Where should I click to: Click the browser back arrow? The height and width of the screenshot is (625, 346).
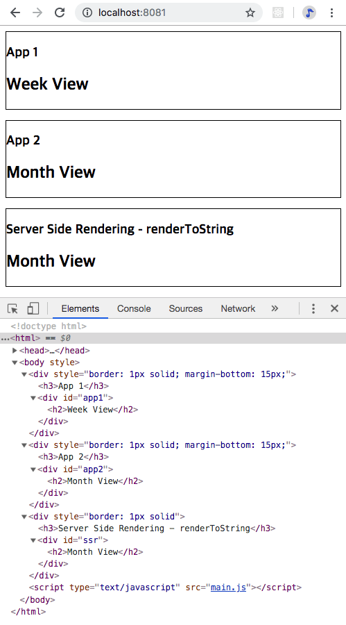tap(15, 12)
